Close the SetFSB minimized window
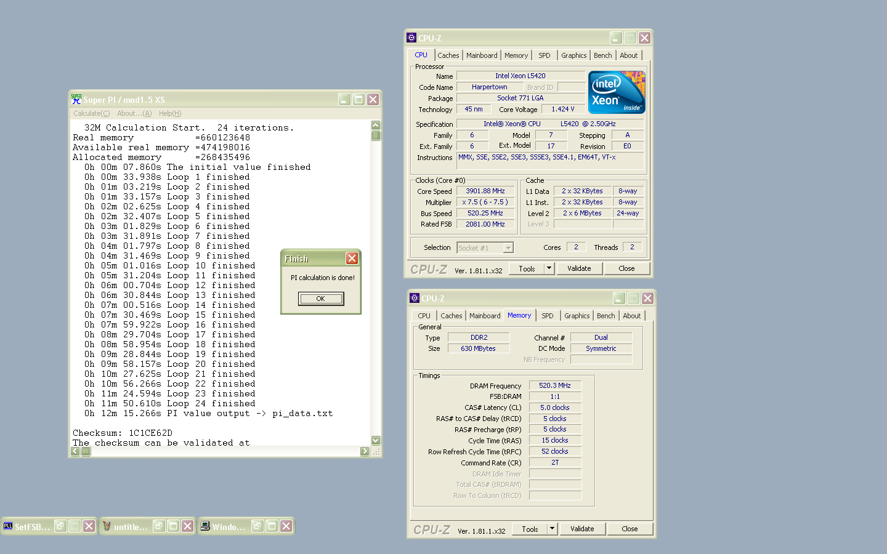Image resolution: width=887 pixels, height=554 pixels. click(89, 526)
